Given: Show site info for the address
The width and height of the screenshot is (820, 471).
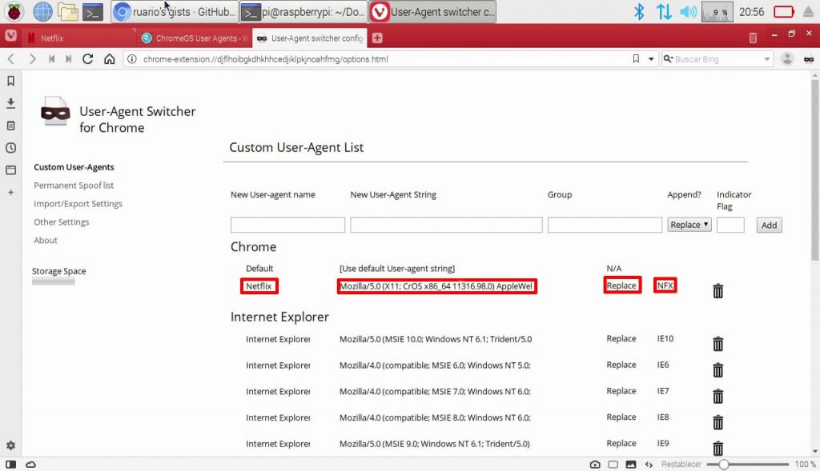Looking at the screenshot, I should point(132,59).
